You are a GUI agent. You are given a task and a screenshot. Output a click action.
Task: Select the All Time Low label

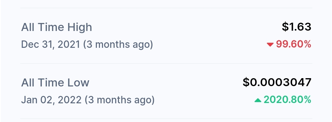[x=55, y=82]
